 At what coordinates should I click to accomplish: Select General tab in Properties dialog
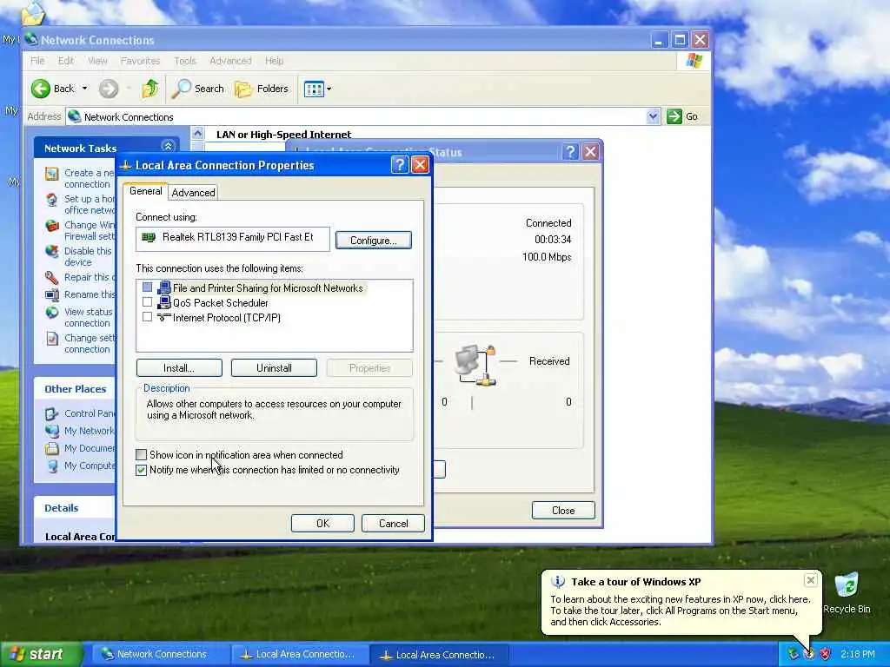[x=146, y=191]
